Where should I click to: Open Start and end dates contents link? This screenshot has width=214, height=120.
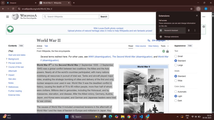coord(17,55)
